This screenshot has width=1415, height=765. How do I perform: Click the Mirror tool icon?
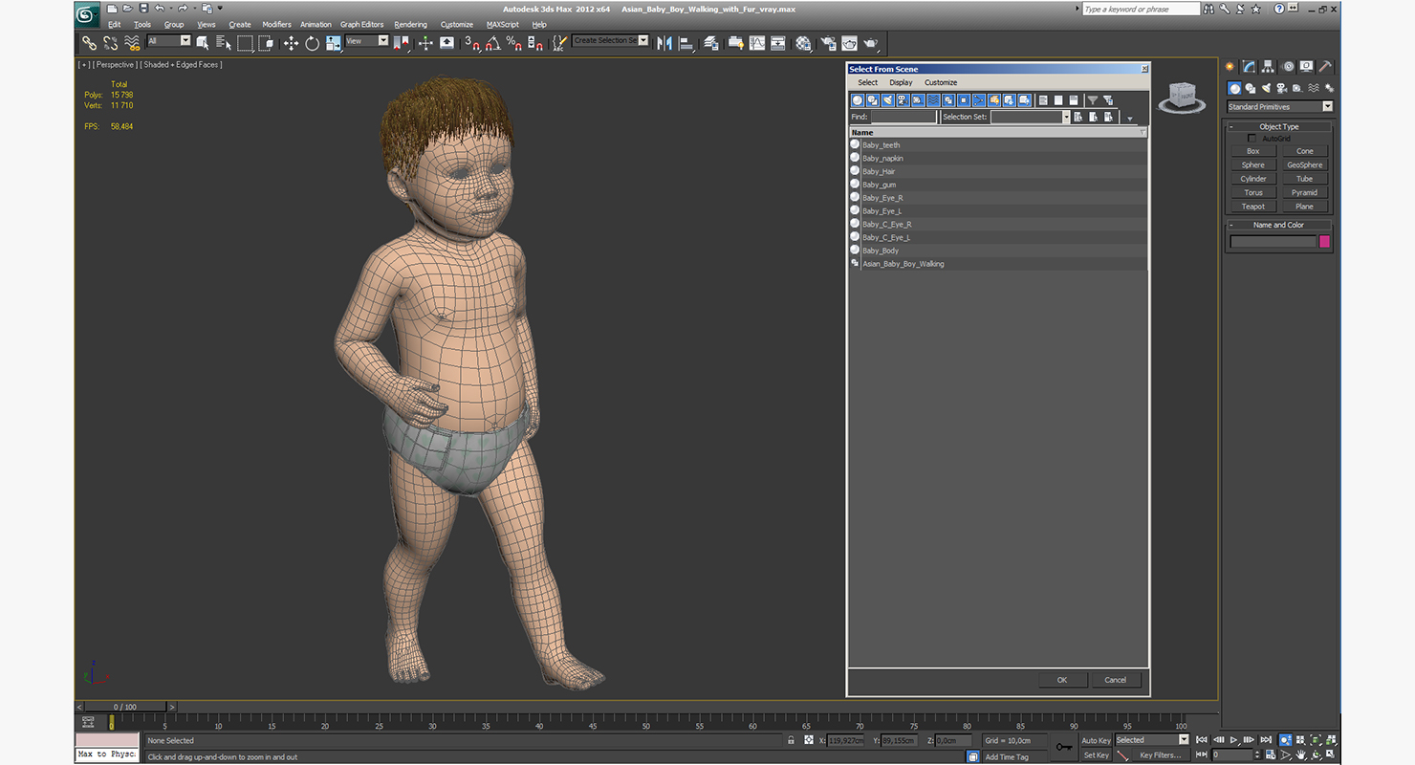(664, 43)
